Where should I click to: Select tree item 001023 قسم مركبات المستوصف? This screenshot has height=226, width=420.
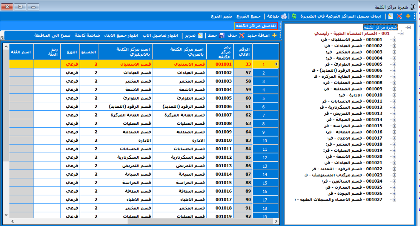click(343, 175)
